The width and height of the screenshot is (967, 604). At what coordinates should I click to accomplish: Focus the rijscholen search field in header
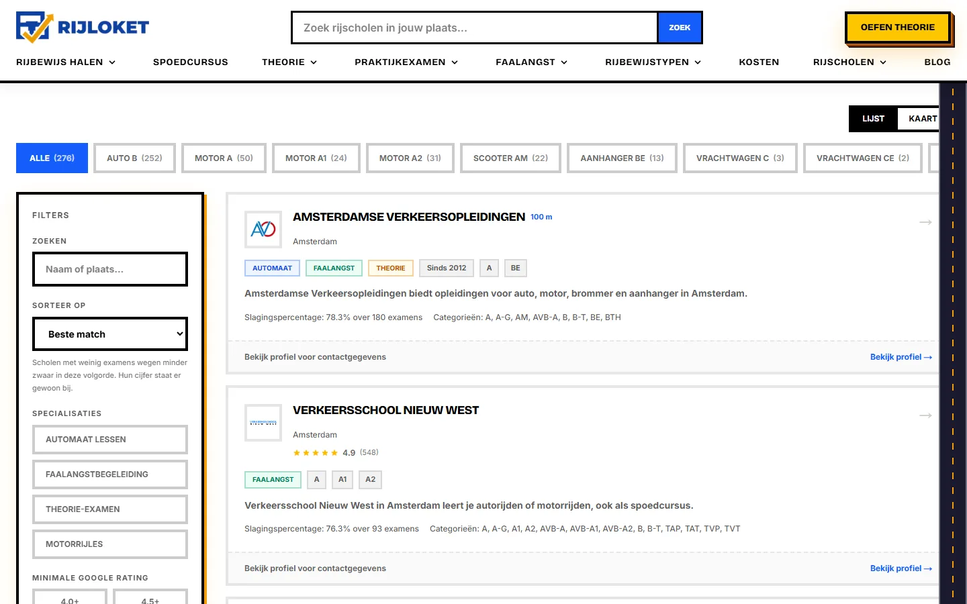tap(475, 28)
